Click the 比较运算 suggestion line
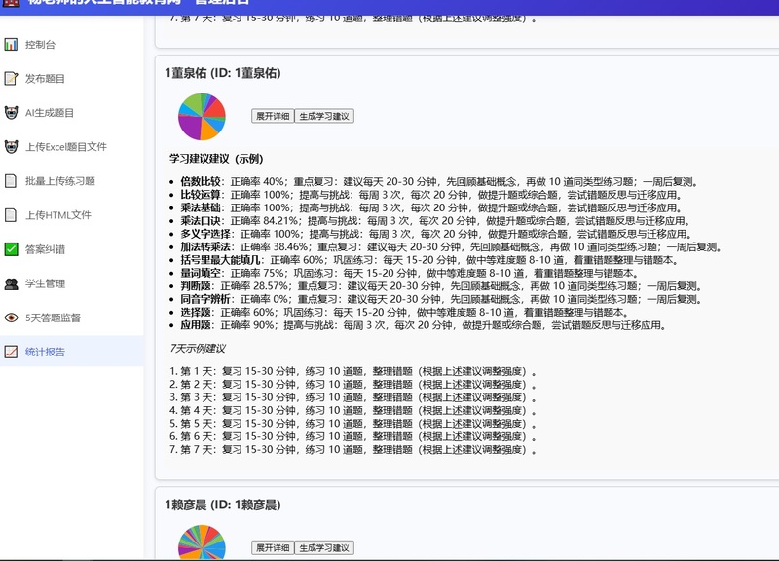Screen dimensions: 779x561 (x=431, y=195)
